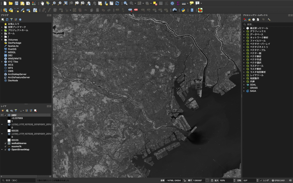
Task: Select the Text Annotation tool icon
Action: coord(197,3)
